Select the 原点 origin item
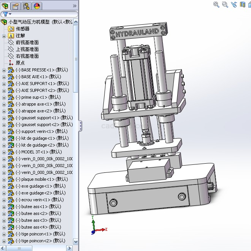Screen dimensions: 251x251 [20, 63]
